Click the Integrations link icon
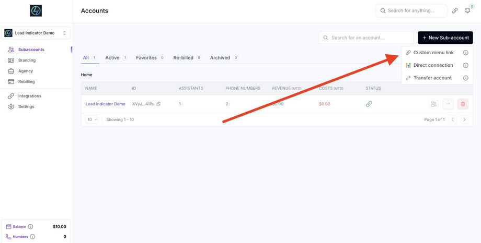This screenshot has height=243, width=481. click(x=11, y=96)
